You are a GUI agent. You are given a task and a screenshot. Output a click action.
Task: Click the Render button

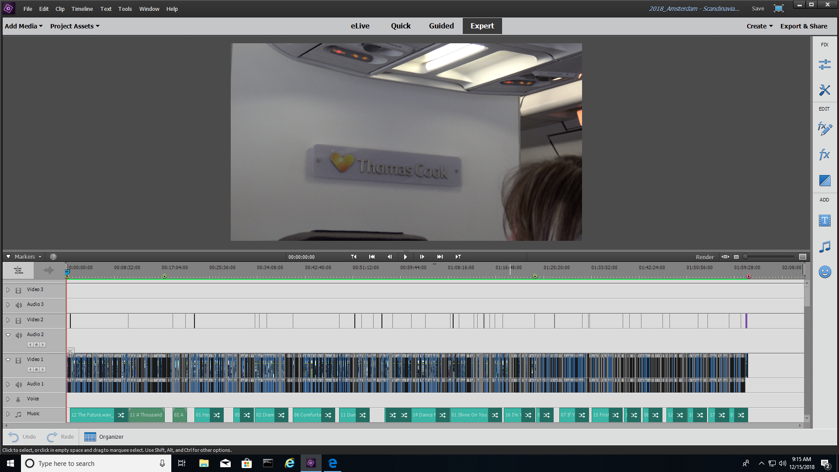tap(704, 257)
